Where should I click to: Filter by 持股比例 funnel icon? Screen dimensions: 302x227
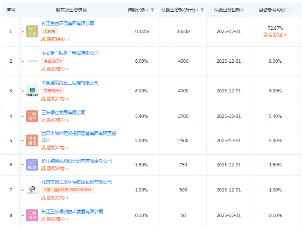pos(152,10)
